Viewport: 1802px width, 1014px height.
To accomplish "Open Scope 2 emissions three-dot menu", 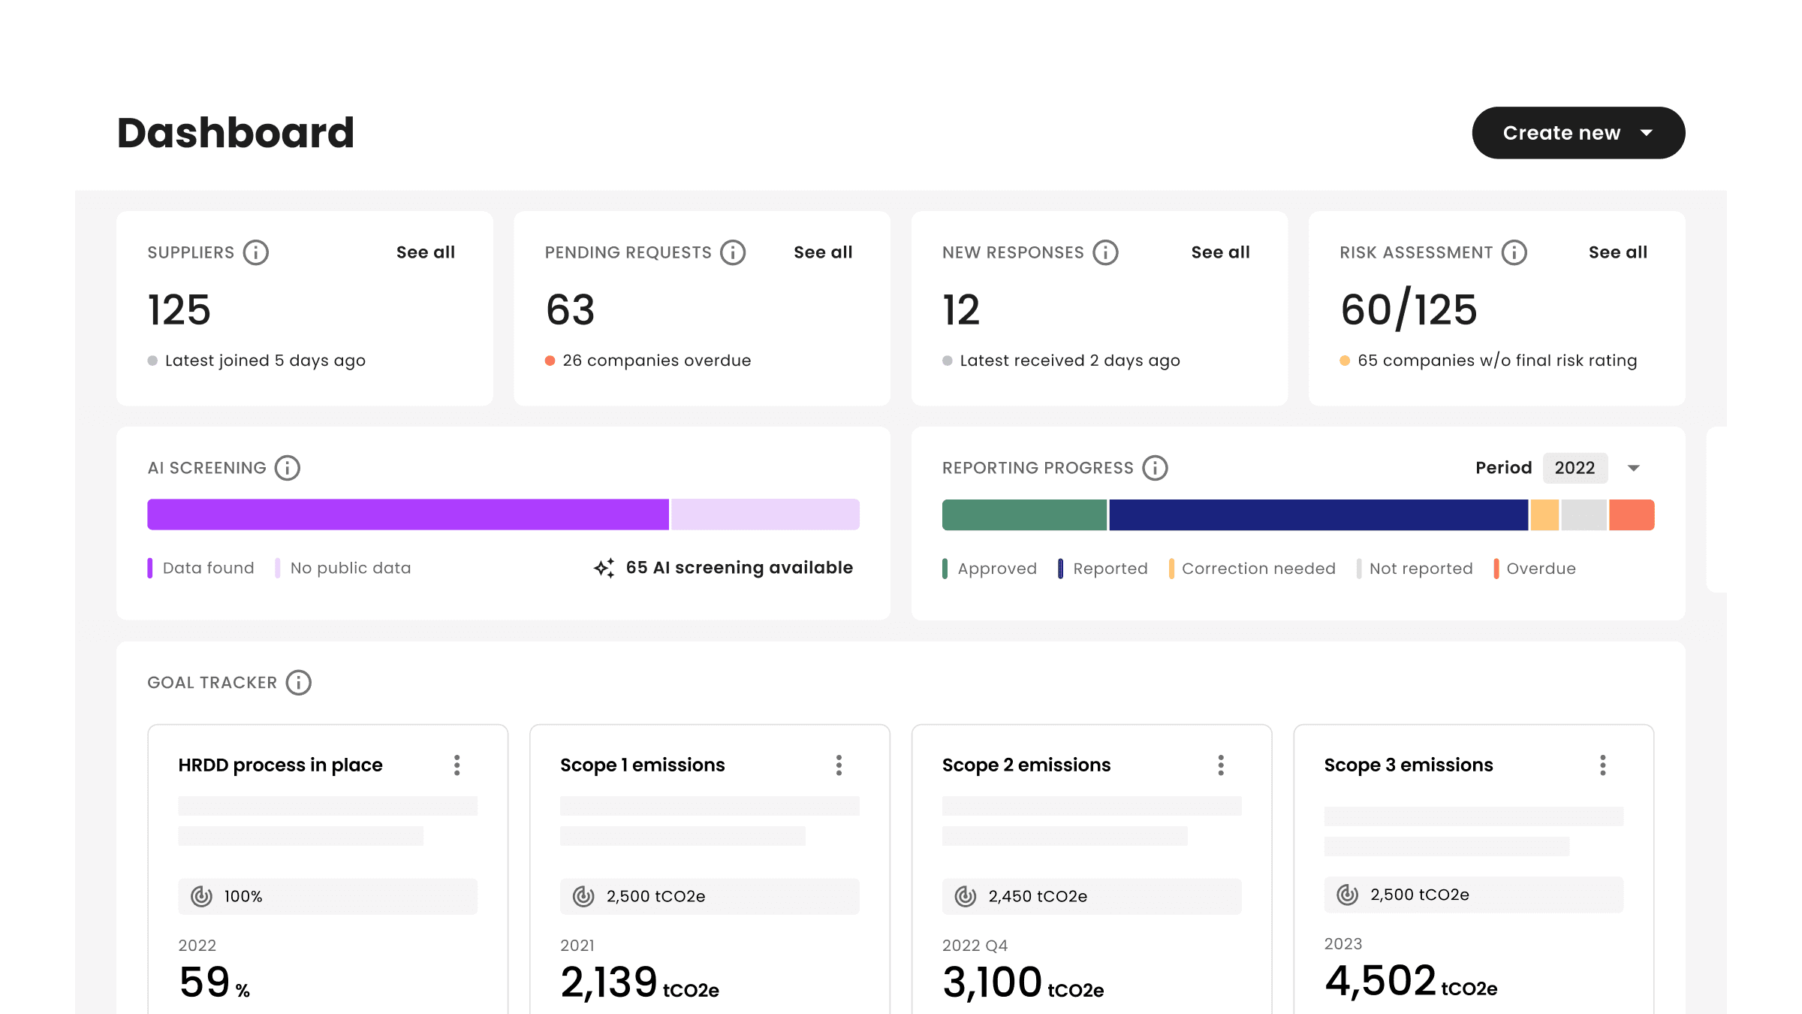I will pyautogui.click(x=1221, y=765).
